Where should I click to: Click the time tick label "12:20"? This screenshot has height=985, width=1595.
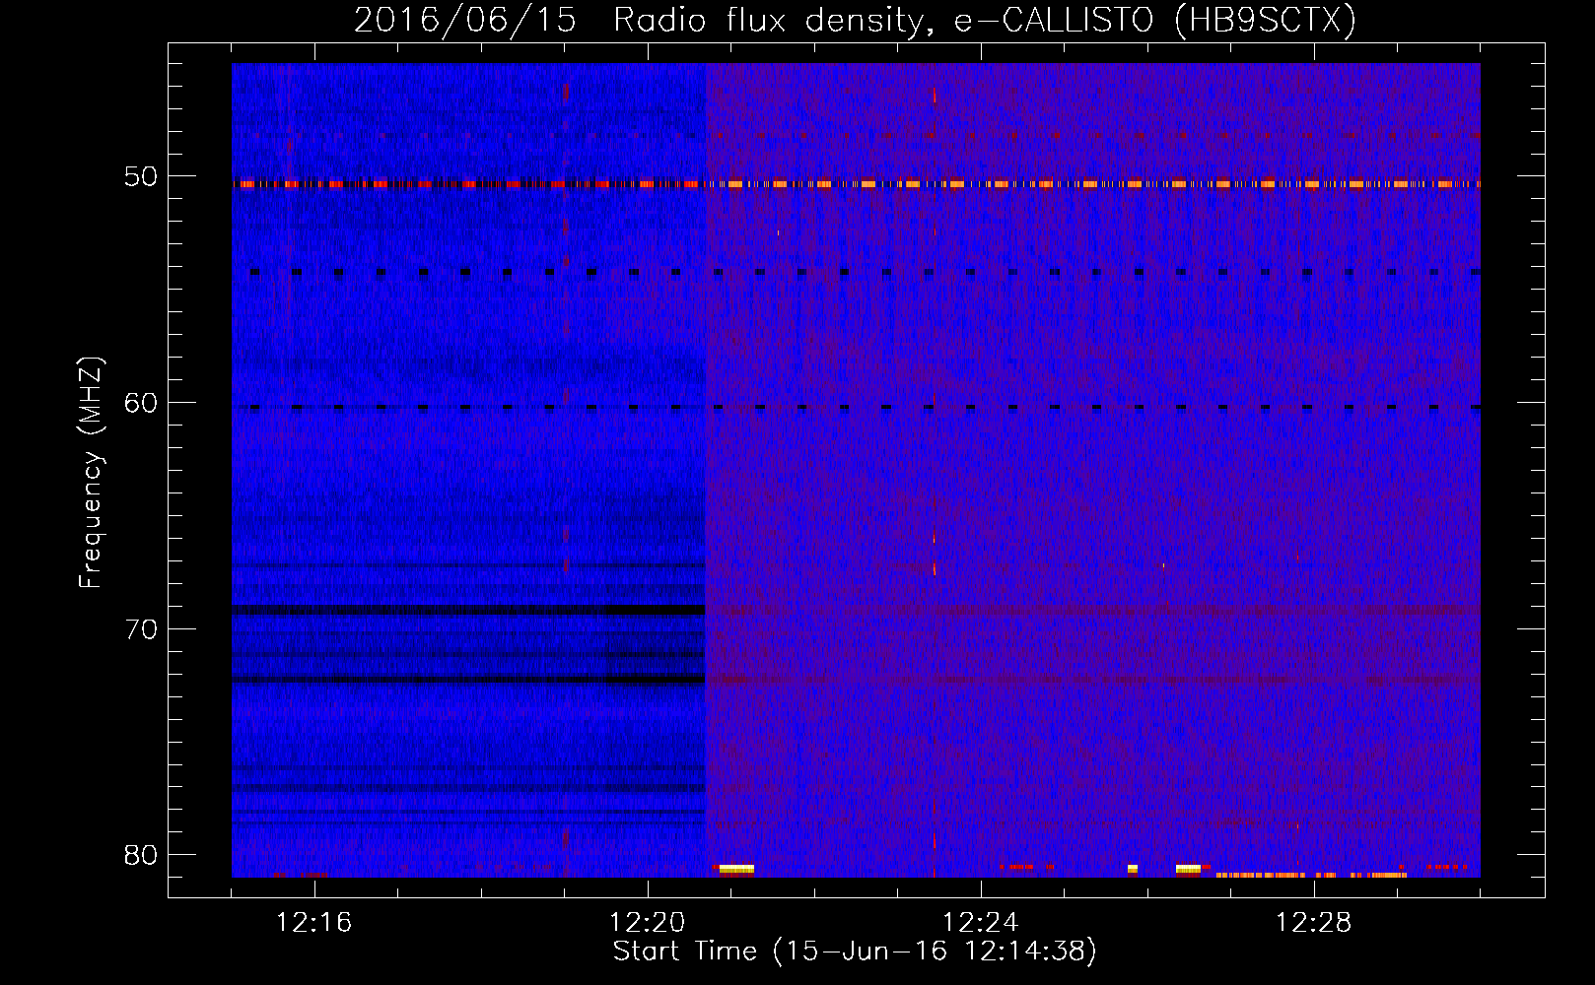pyautogui.click(x=648, y=923)
